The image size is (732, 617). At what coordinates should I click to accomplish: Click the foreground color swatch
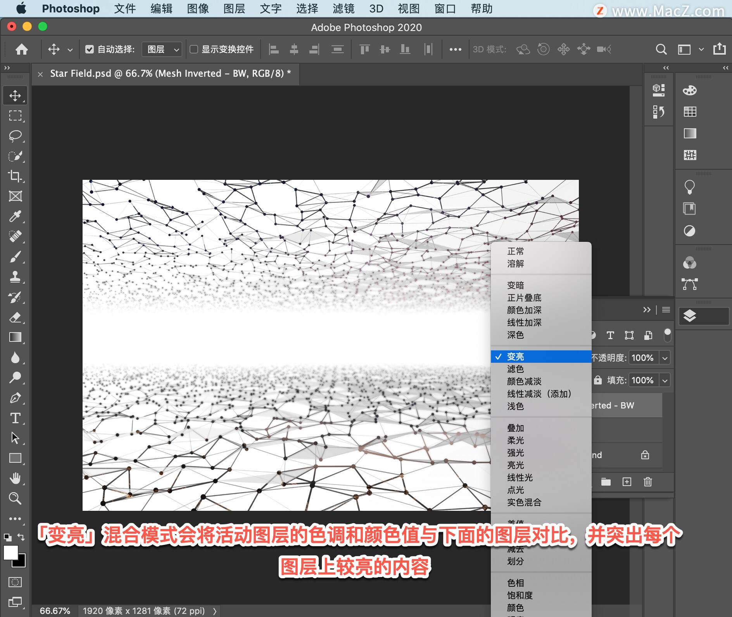[10, 552]
